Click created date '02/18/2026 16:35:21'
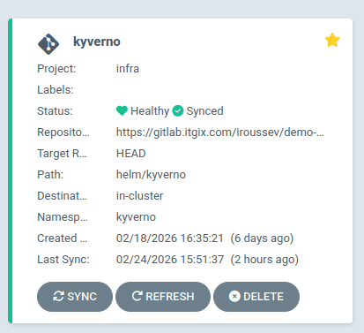The width and height of the screenshot is (364, 333). [170, 238]
